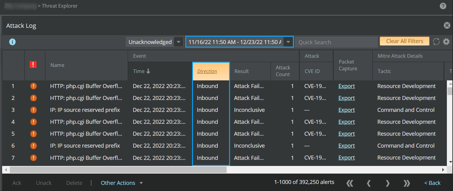Open the date range dropdown arrow

(x=288, y=42)
